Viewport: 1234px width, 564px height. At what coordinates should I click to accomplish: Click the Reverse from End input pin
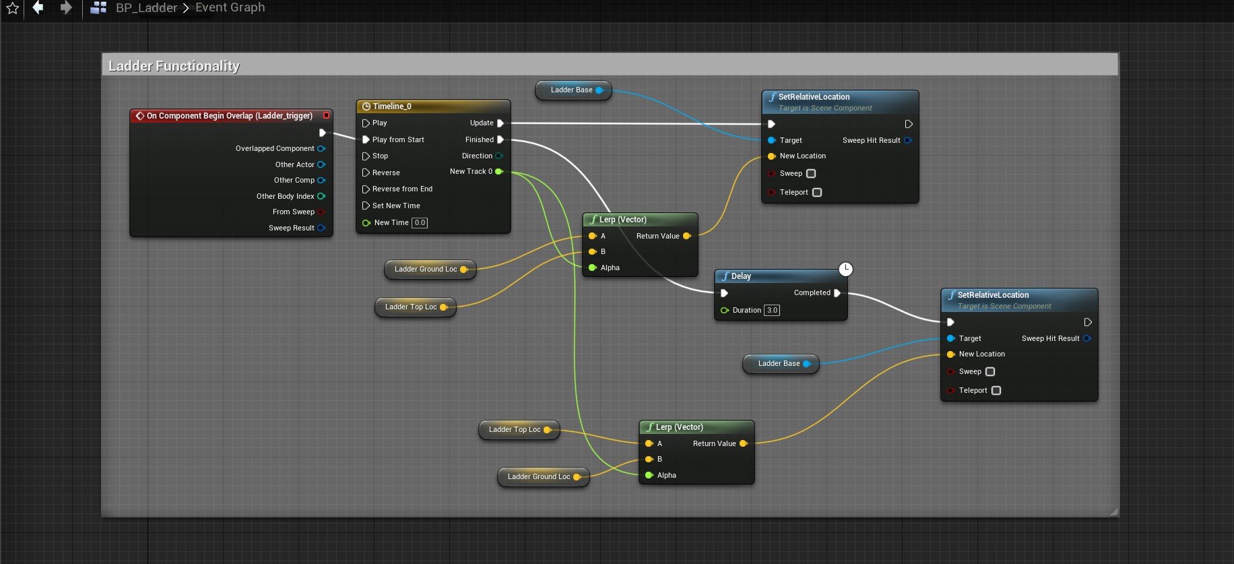[x=366, y=189]
